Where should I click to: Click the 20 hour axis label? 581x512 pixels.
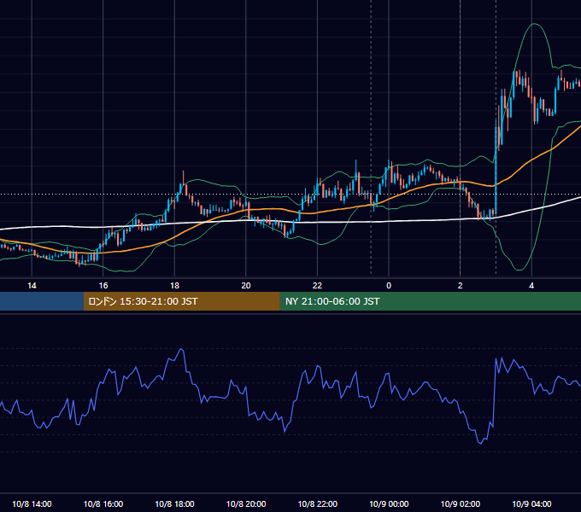click(246, 286)
